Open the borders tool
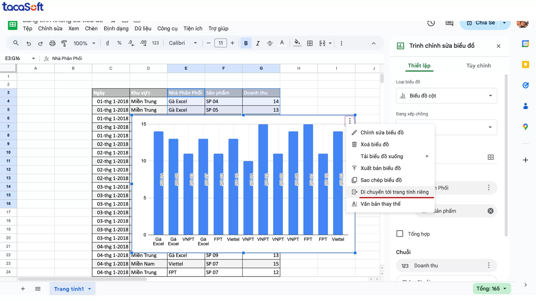This screenshot has width=536, height=301. click(310, 43)
